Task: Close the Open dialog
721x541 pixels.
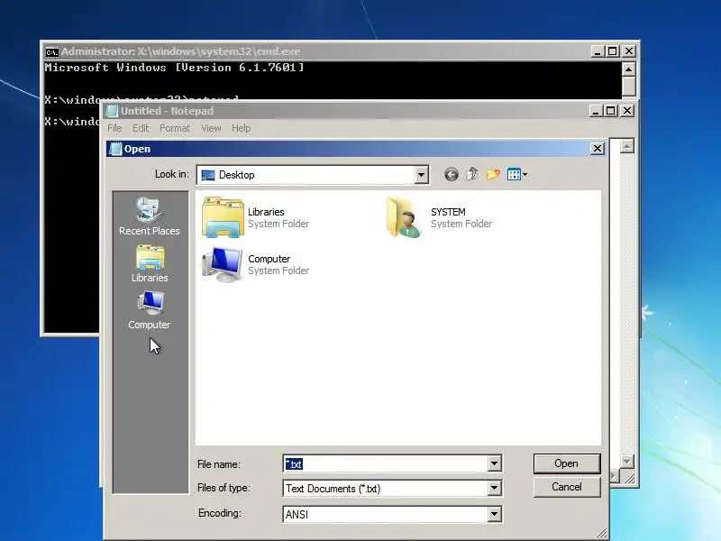Action: tap(597, 149)
